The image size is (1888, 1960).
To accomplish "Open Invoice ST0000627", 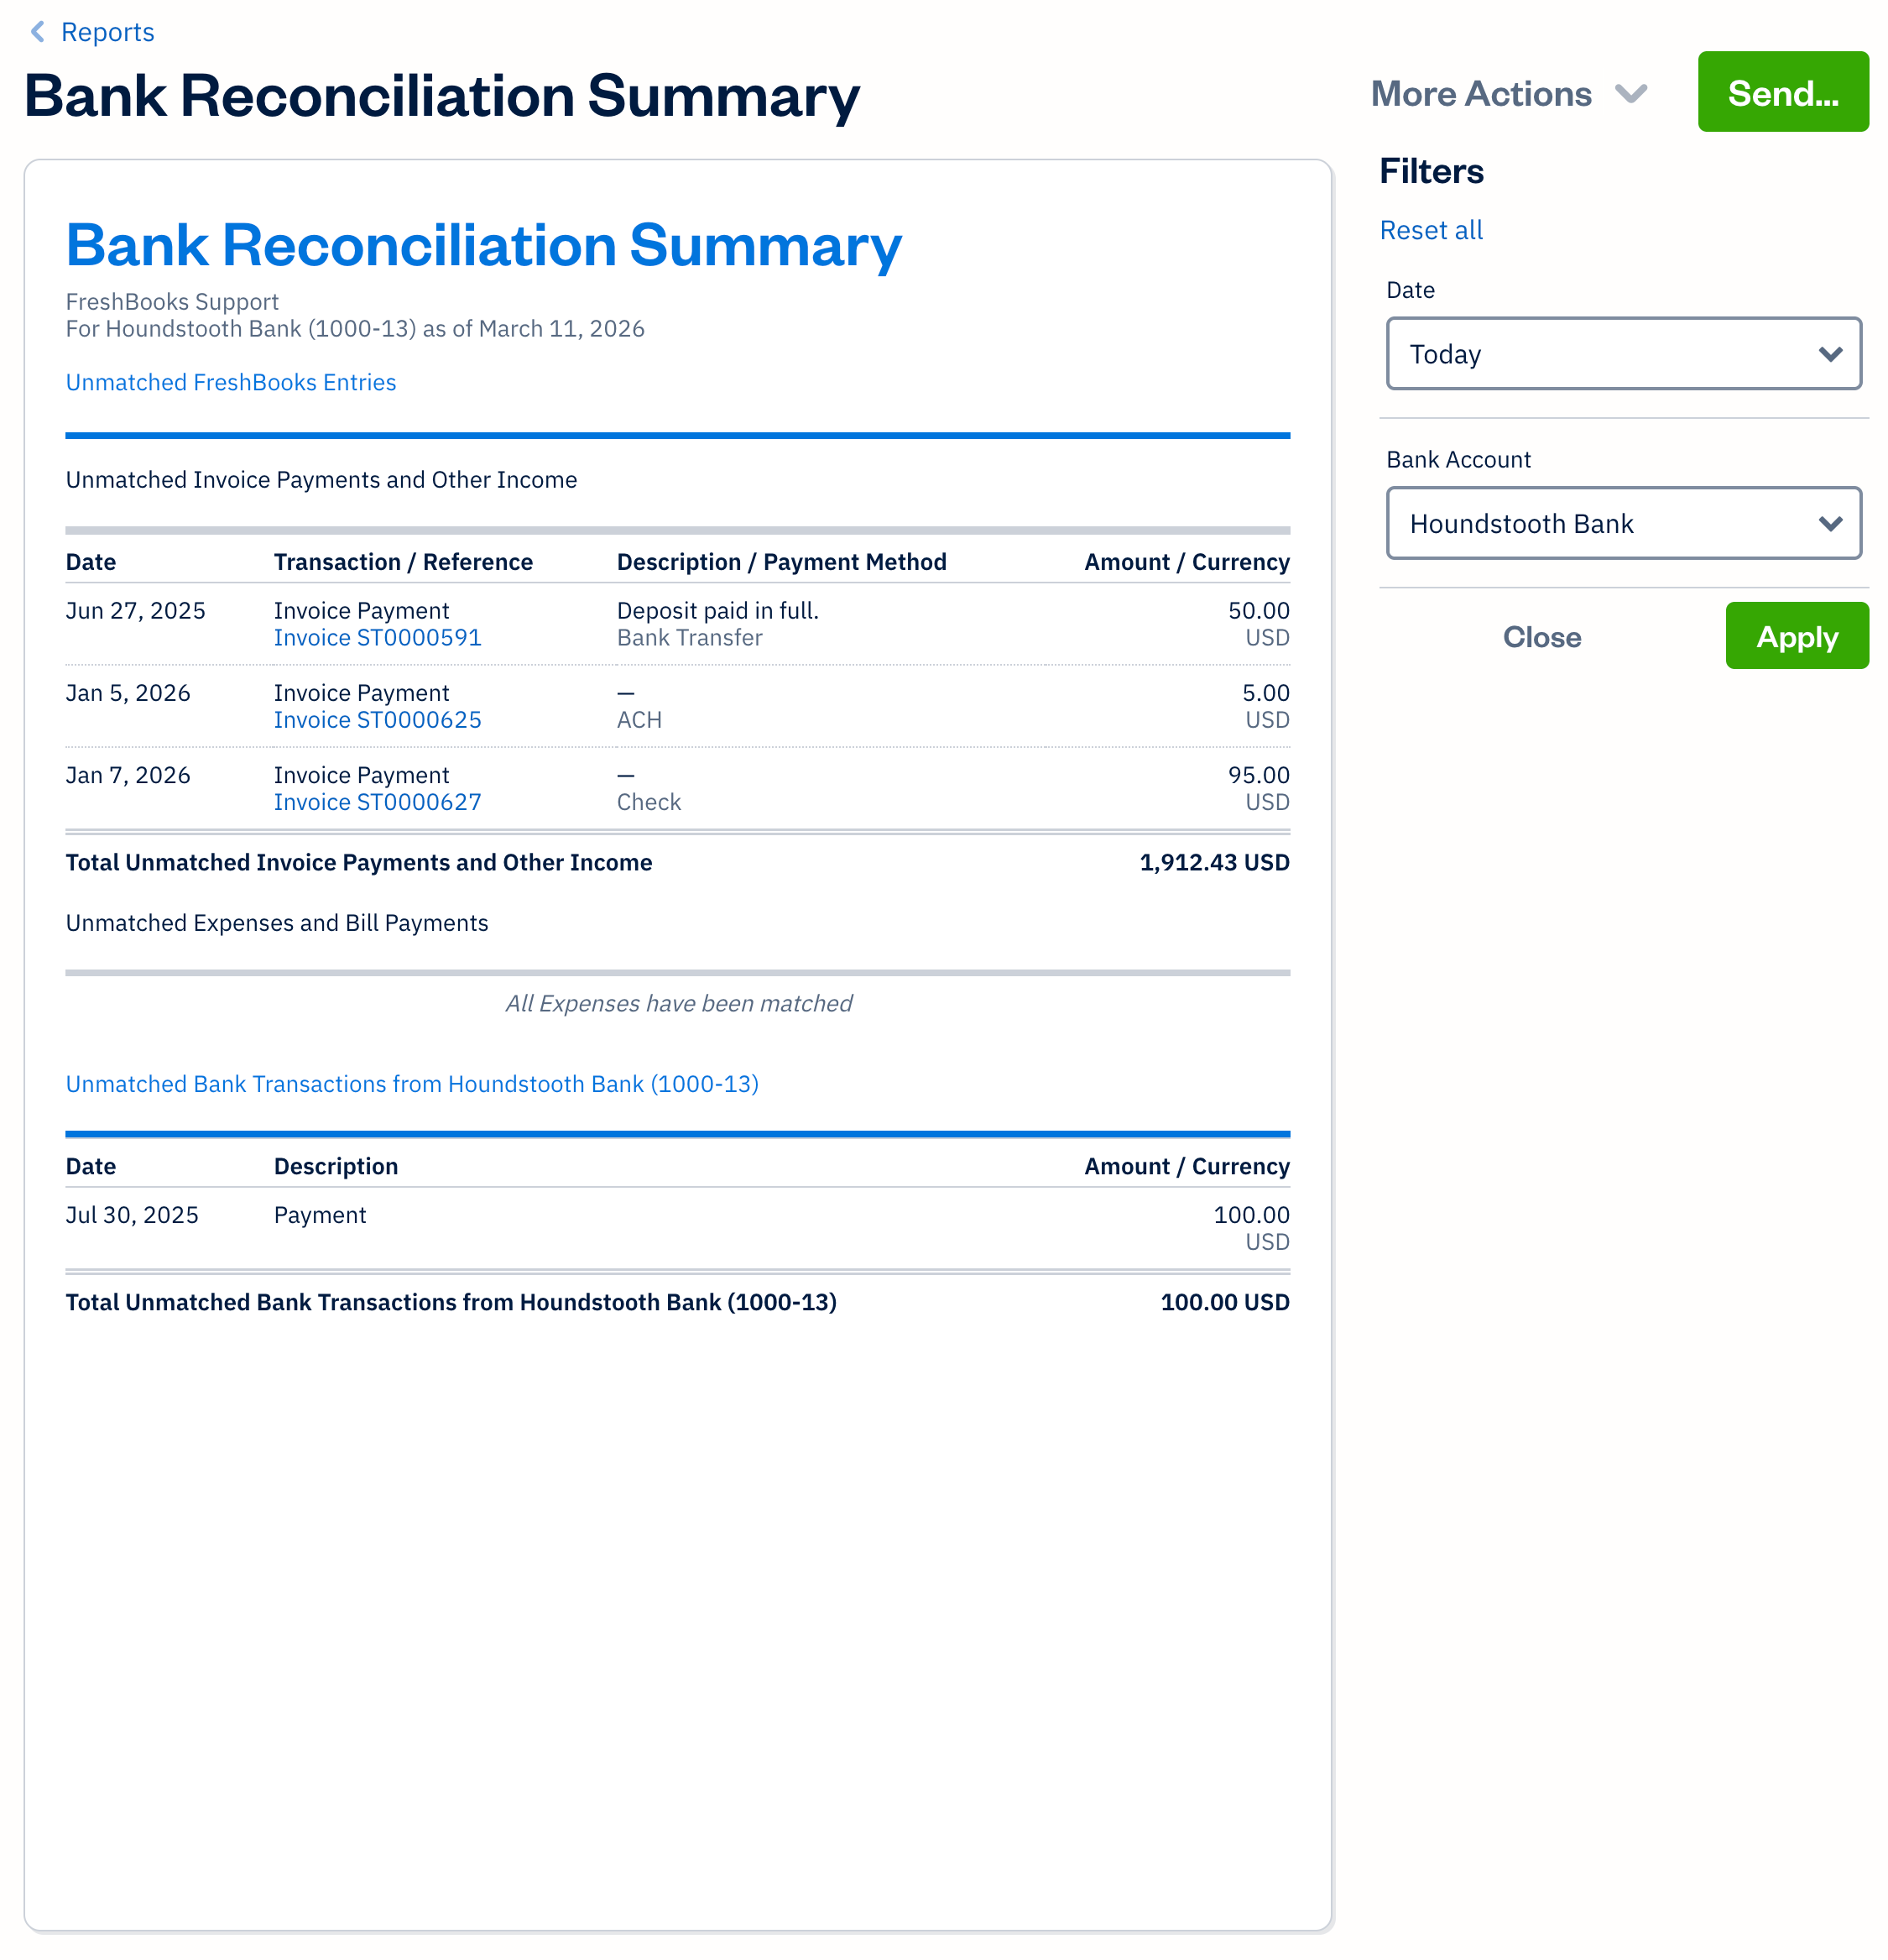I will click(x=377, y=801).
